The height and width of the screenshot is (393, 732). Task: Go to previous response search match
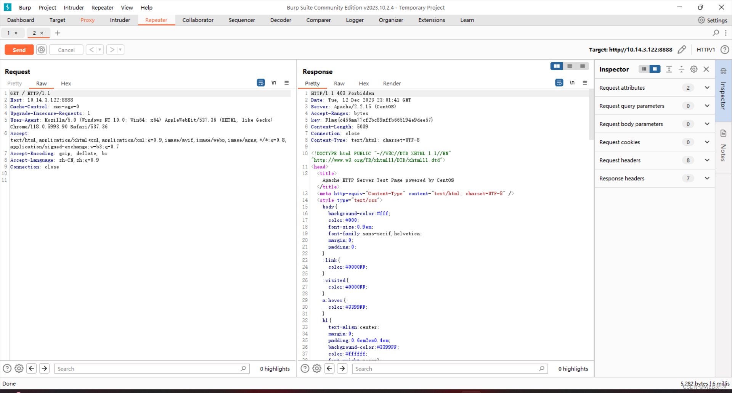[x=330, y=369]
